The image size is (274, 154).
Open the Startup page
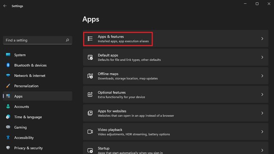(x=176, y=148)
